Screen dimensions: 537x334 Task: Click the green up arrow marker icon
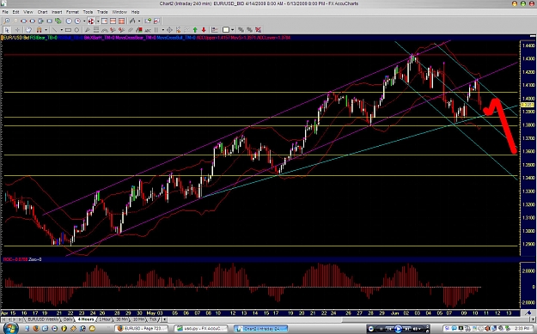(x=195, y=30)
